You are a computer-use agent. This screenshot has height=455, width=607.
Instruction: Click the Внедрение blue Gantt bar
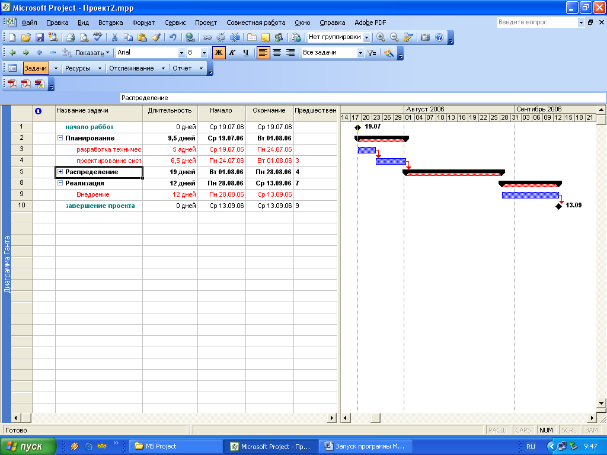tap(530, 195)
